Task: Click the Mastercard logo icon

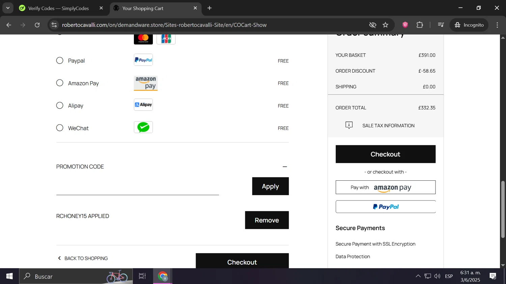Action: (x=143, y=39)
